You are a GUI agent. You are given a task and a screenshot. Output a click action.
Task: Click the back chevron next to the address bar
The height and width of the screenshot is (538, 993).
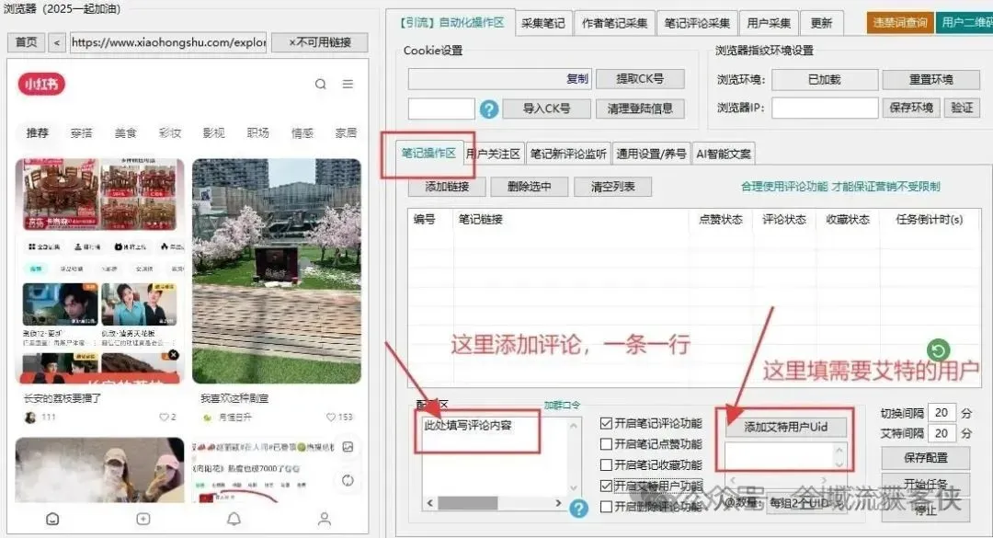point(56,41)
